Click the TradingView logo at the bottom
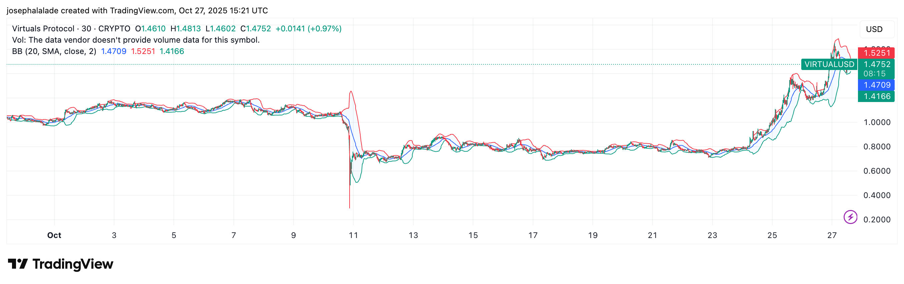The image size is (904, 284). click(x=60, y=264)
